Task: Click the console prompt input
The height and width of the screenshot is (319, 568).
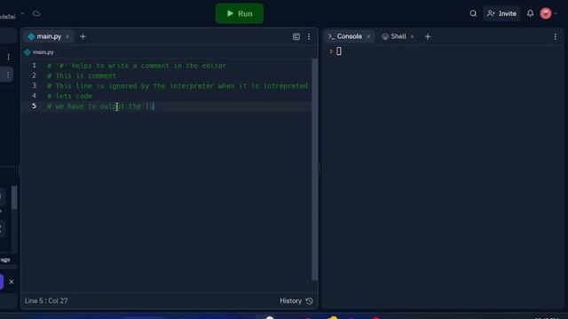Action: (339, 51)
